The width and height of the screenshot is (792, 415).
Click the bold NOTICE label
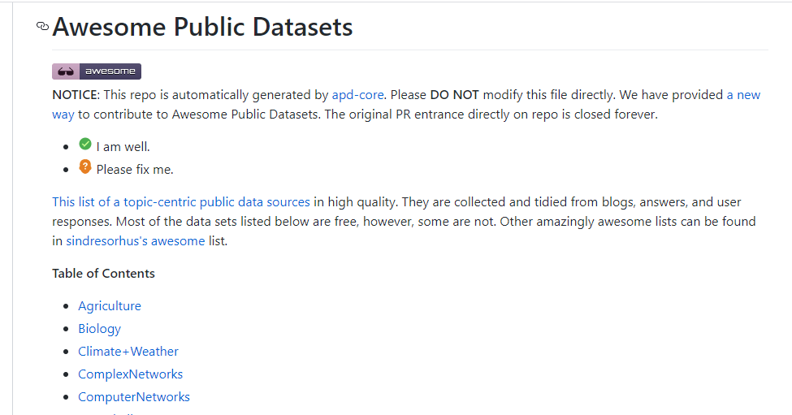(x=75, y=94)
